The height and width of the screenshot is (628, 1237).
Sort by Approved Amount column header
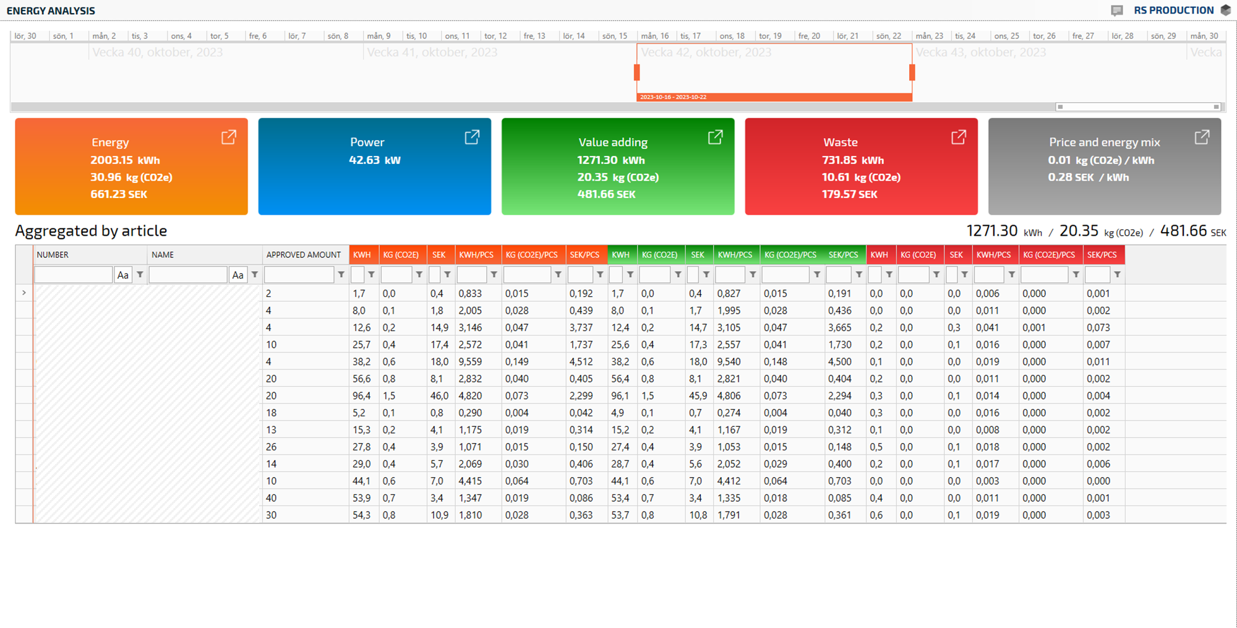click(x=303, y=255)
